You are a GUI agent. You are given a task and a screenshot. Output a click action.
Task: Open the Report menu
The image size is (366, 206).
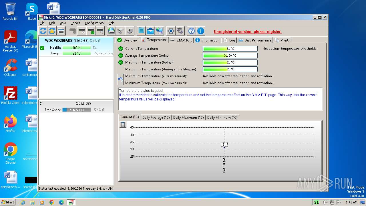[75, 23]
